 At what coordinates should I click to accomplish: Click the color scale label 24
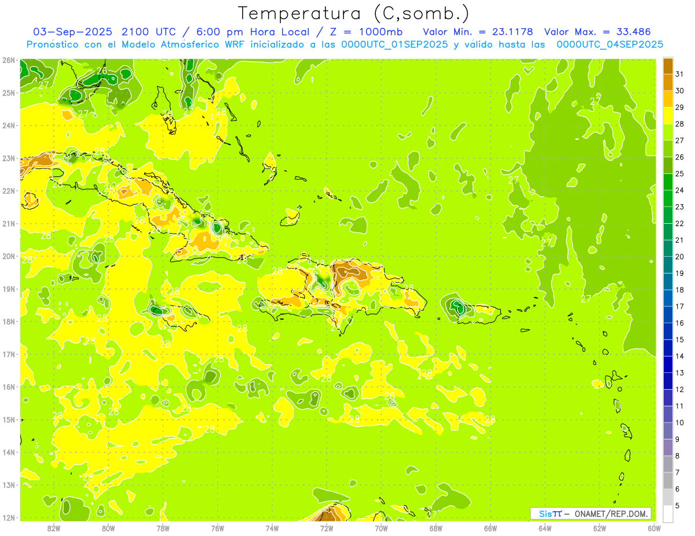click(680, 190)
